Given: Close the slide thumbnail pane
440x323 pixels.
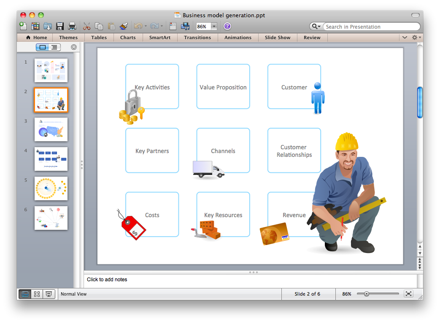Looking at the screenshot, I should coord(74,47).
